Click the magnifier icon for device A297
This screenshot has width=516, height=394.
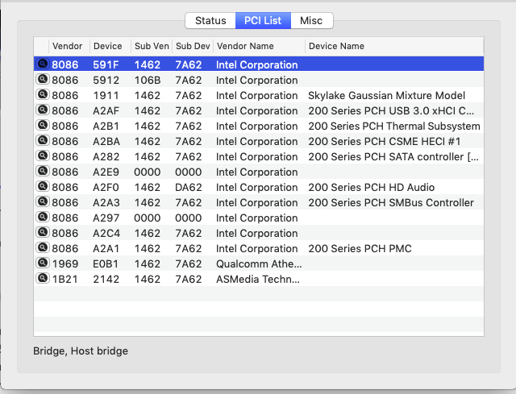coord(43,217)
